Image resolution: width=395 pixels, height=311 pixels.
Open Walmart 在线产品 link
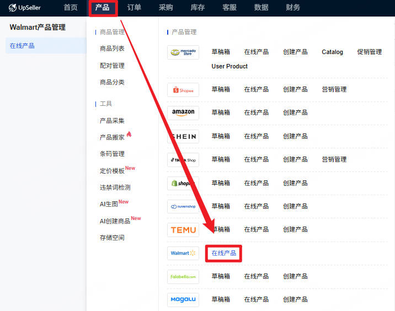[x=223, y=253]
